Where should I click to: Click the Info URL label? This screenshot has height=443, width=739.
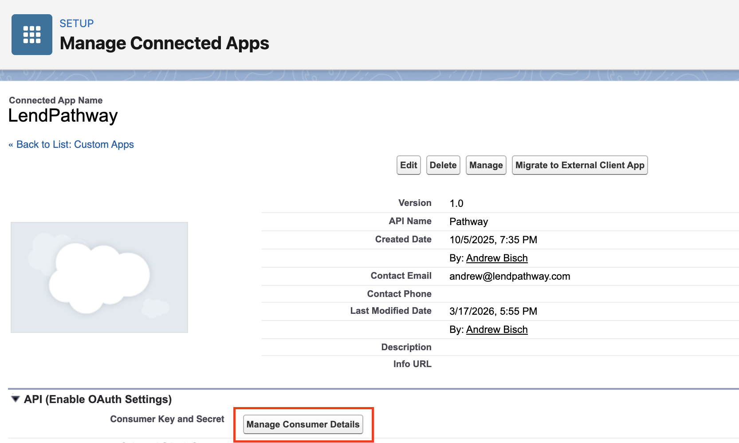413,364
